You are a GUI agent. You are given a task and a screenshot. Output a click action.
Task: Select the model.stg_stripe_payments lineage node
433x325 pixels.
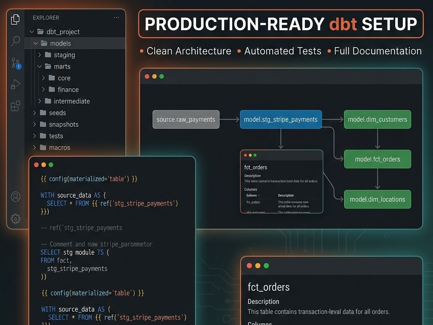(281, 120)
